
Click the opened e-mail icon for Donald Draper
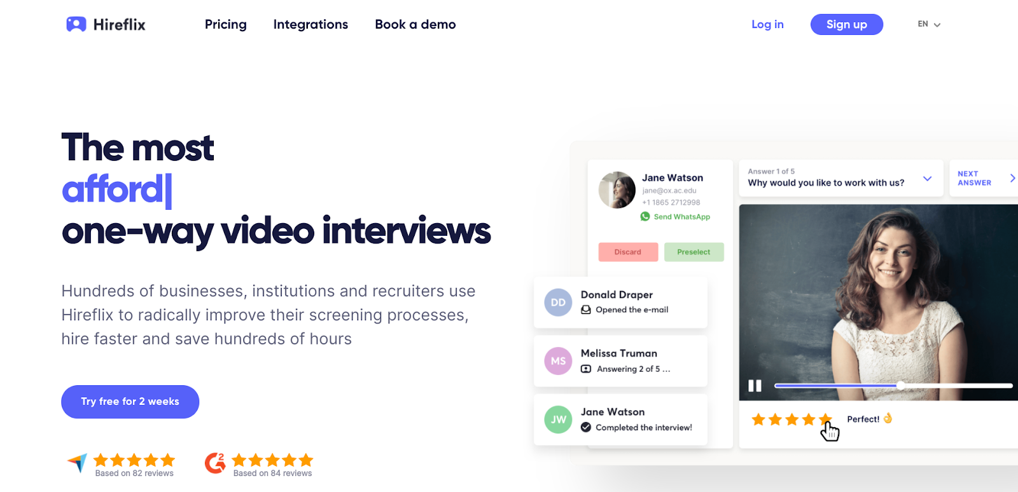[x=586, y=310]
